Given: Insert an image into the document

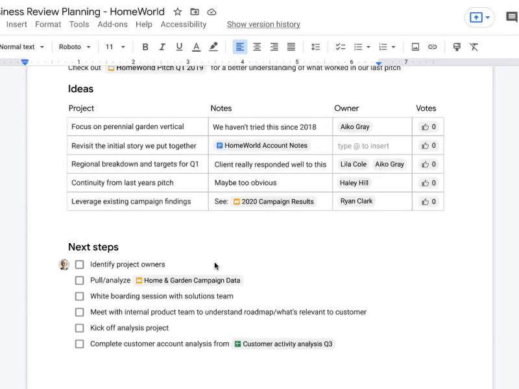Looking at the screenshot, I should 415,47.
